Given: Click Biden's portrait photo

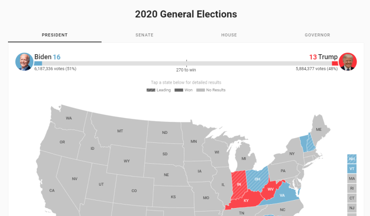Looking at the screenshot, I should tap(24, 62).
